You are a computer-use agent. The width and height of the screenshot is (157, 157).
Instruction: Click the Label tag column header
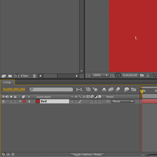coord(24,97)
